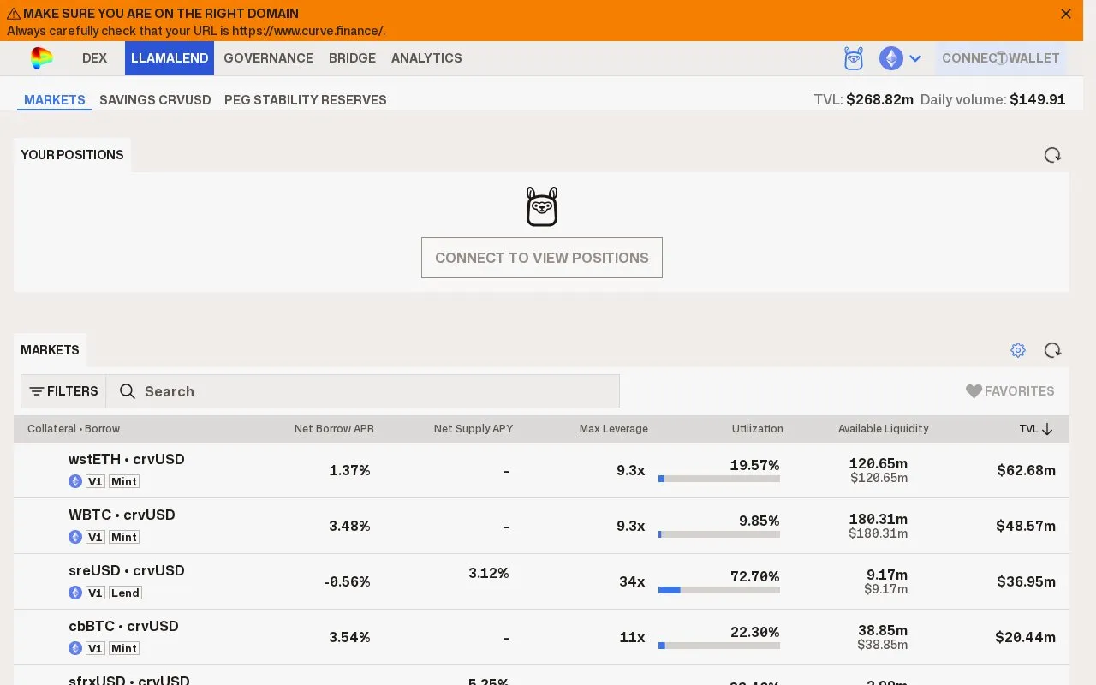Toggle the Favorites heart filter
This screenshot has height=685, width=1096.
tap(1010, 391)
